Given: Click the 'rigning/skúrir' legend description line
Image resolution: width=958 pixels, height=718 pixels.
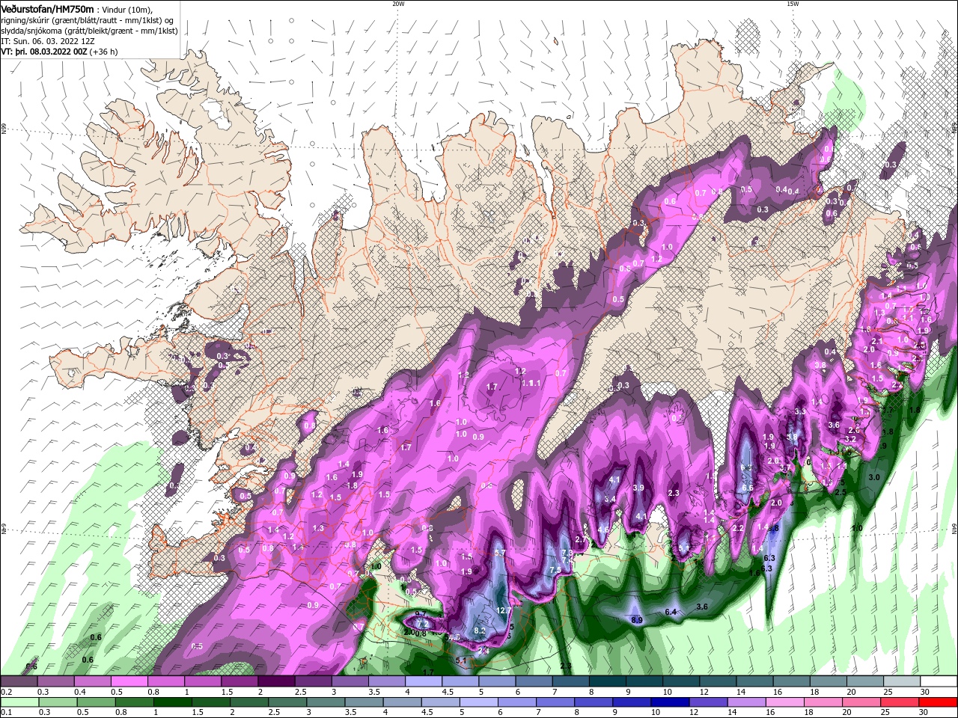Looking at the screenshot, I should pyautogui.click(x=88, y=20).
